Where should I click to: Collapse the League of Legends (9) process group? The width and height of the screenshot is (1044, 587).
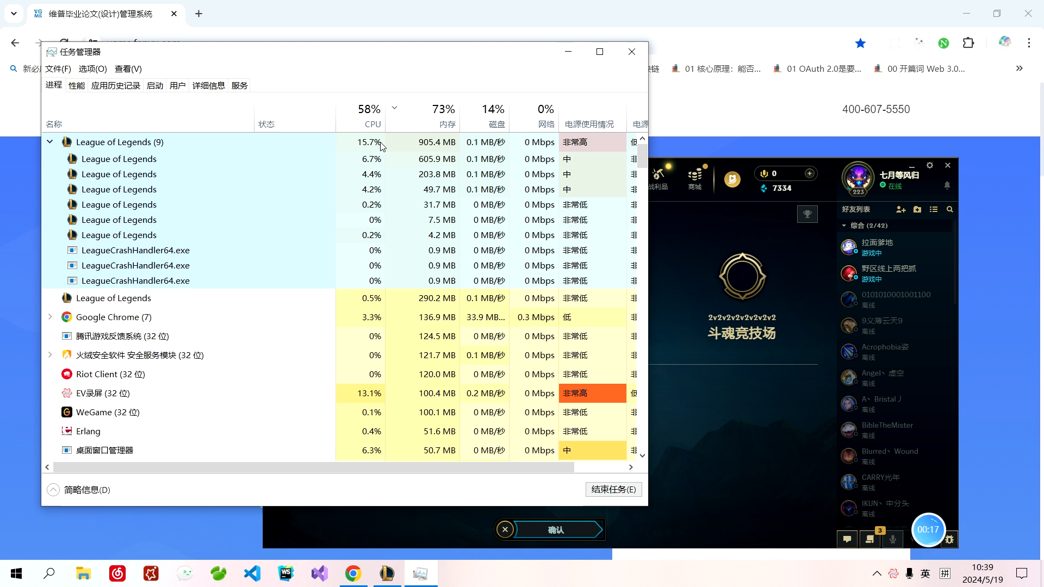49,142
